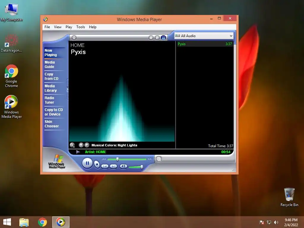This screenshot has width=304, height=228.
Task: Click the fast-forward arrows beside the seek bar
Action: click(150, 159)
